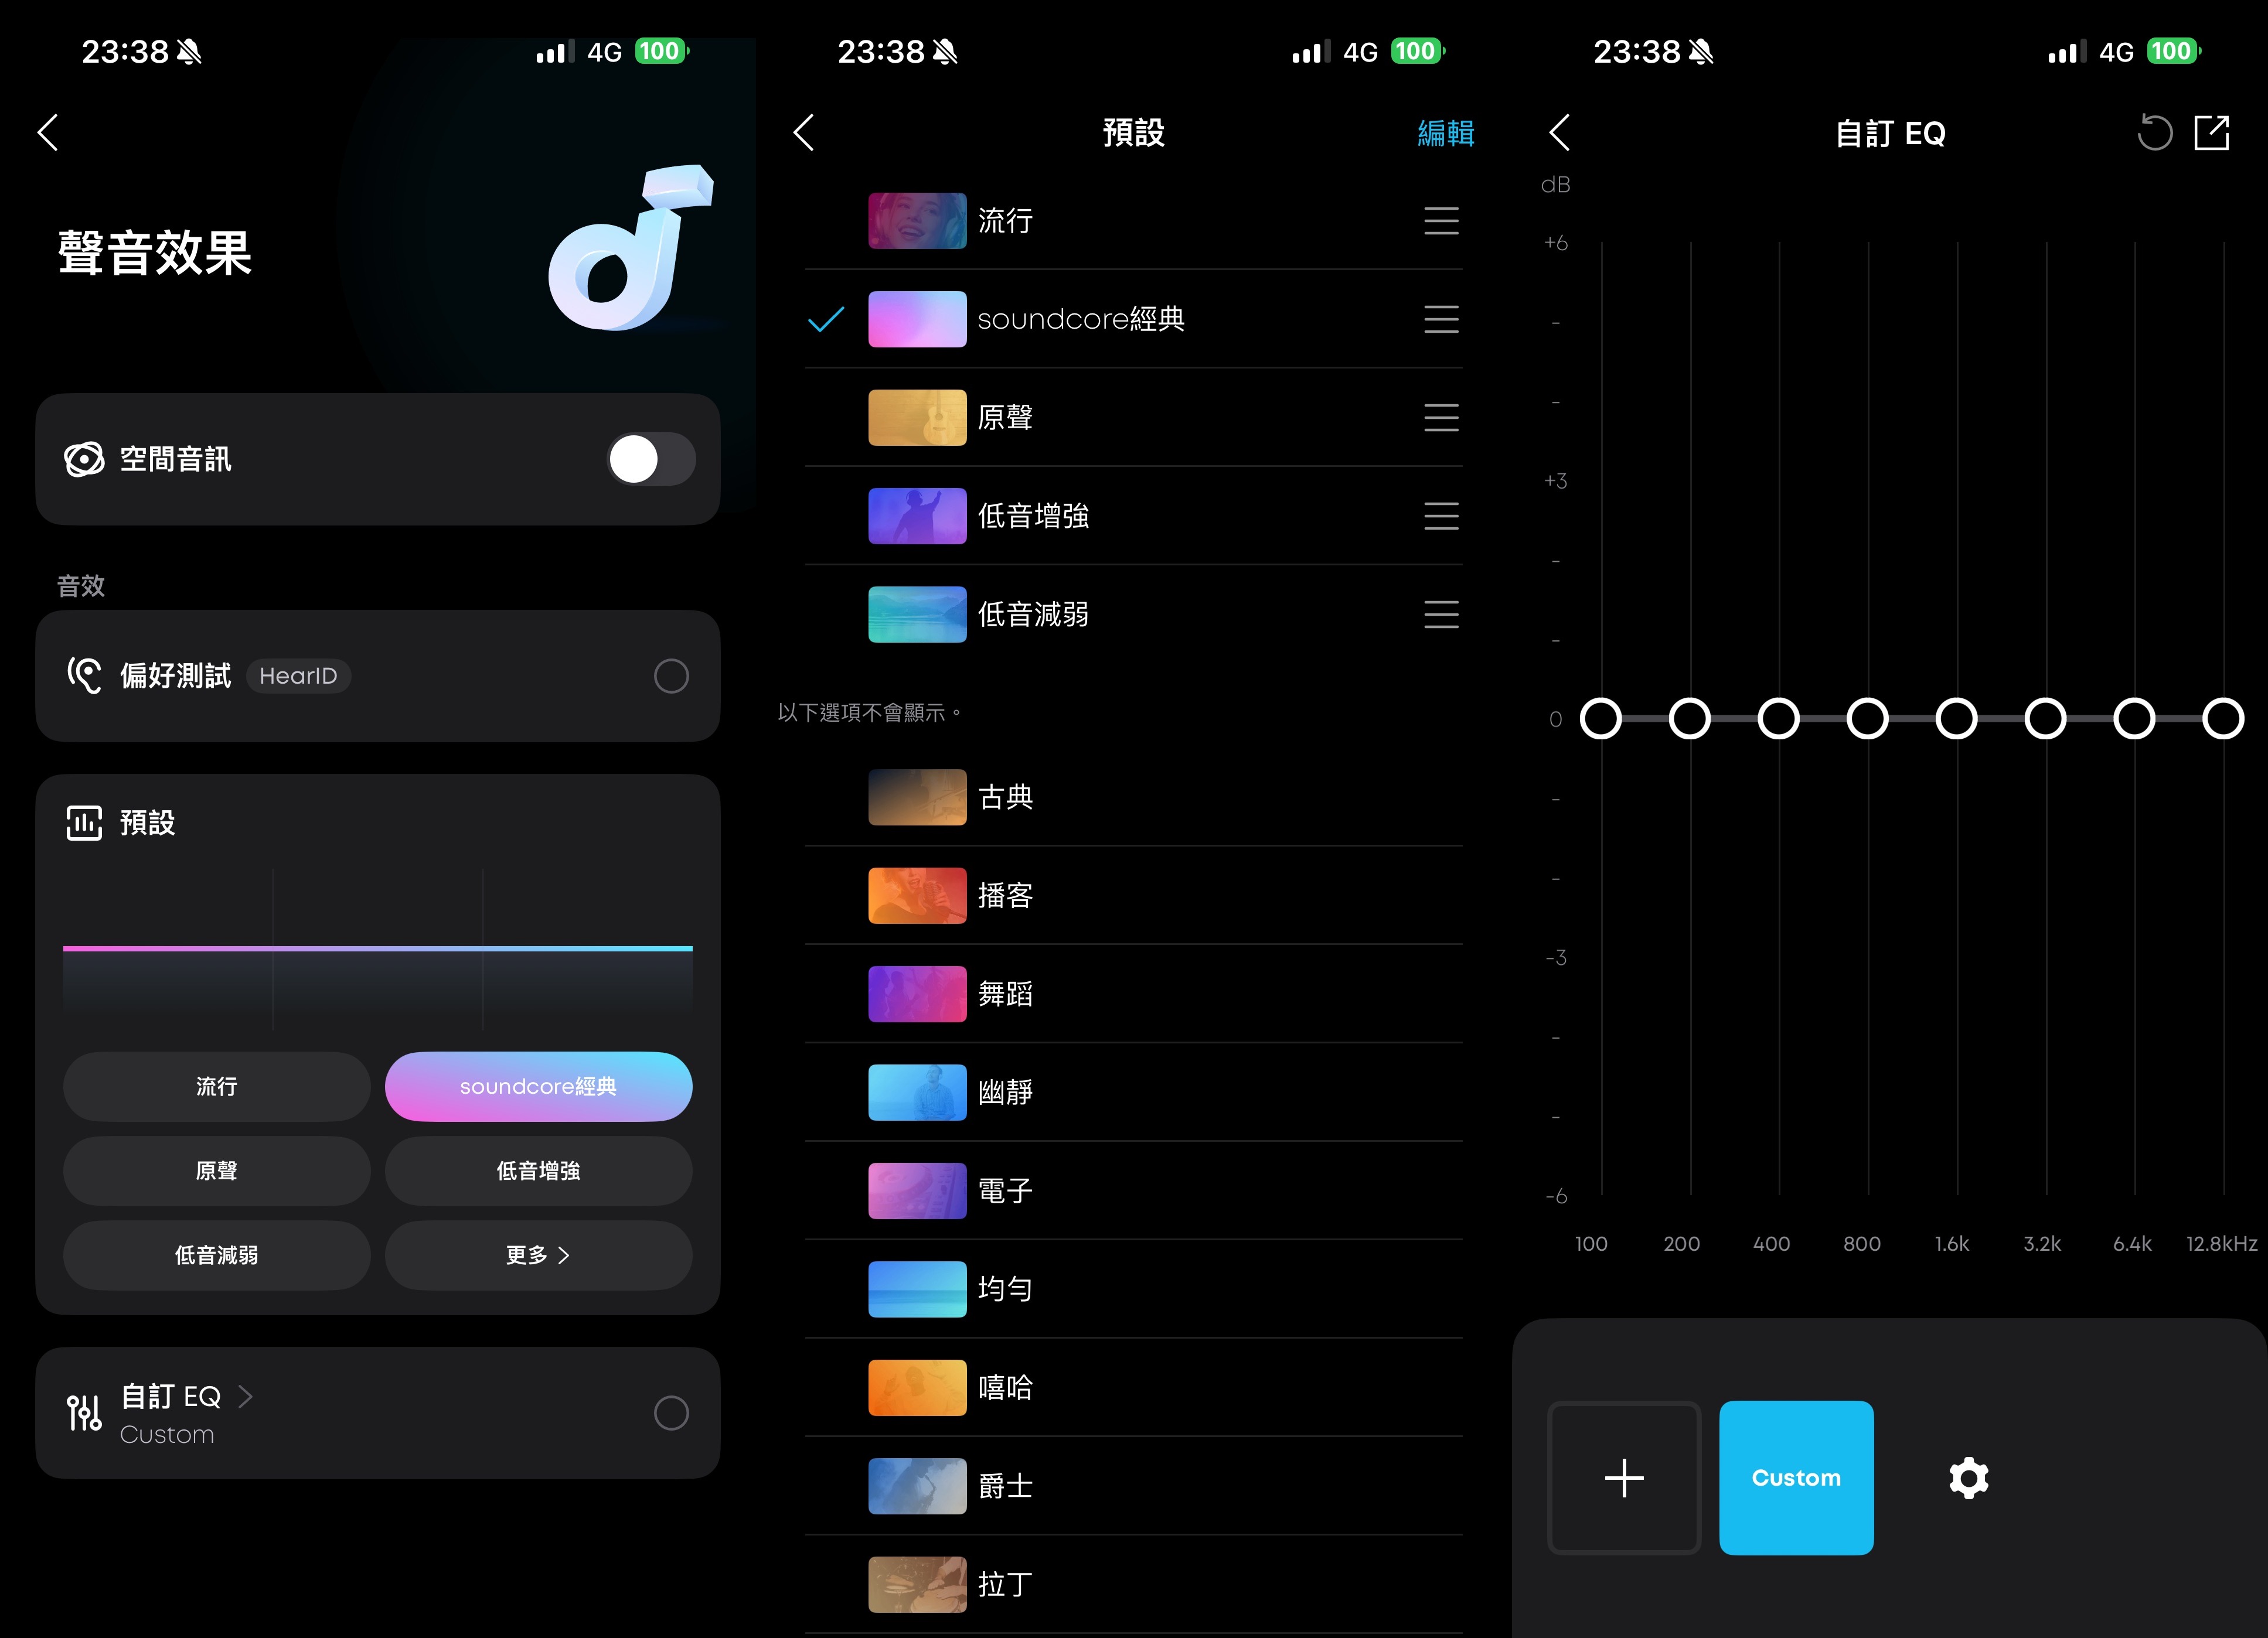Go back from 自訂 EQ screen

click(1560, 132)
